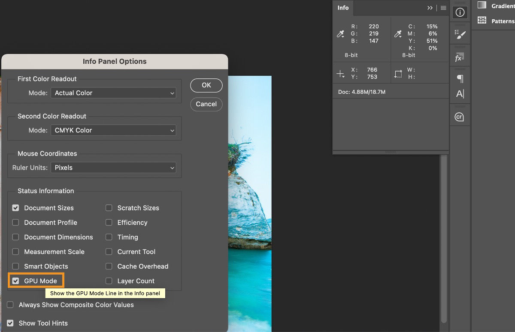The width and height of the screenshot is (515, 332).
Task: Open the Info panel menu
Action: tap(443, 8)
